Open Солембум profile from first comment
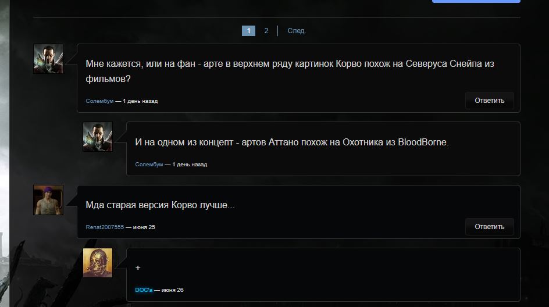This screenshot has height=307, width=549. (x=99, y=101)
